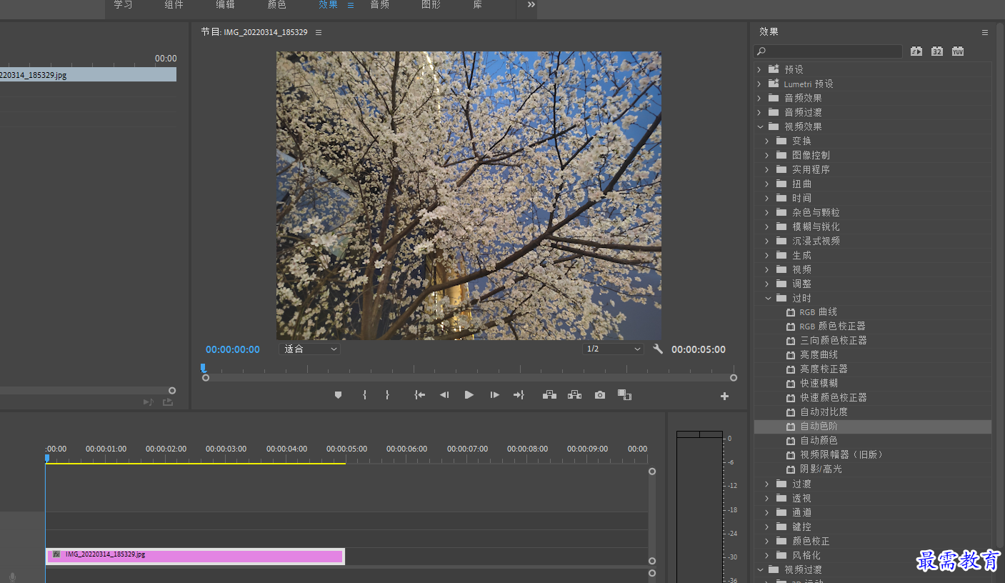Collapse the 过时 folder
This screenshot has height=583, width=1005.
pos(768,298)
